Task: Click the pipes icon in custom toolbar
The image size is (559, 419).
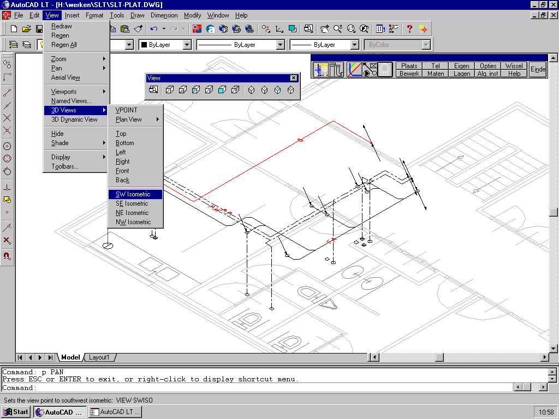Action: [x=336, y=69]
